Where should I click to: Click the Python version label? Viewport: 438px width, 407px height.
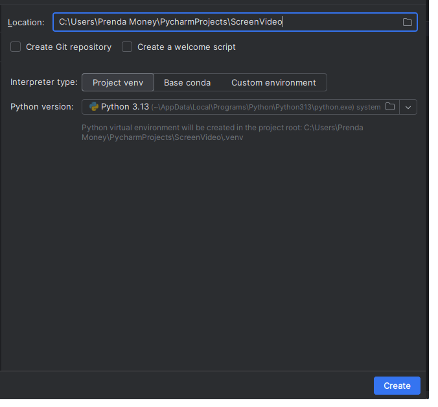click(42, 107)
